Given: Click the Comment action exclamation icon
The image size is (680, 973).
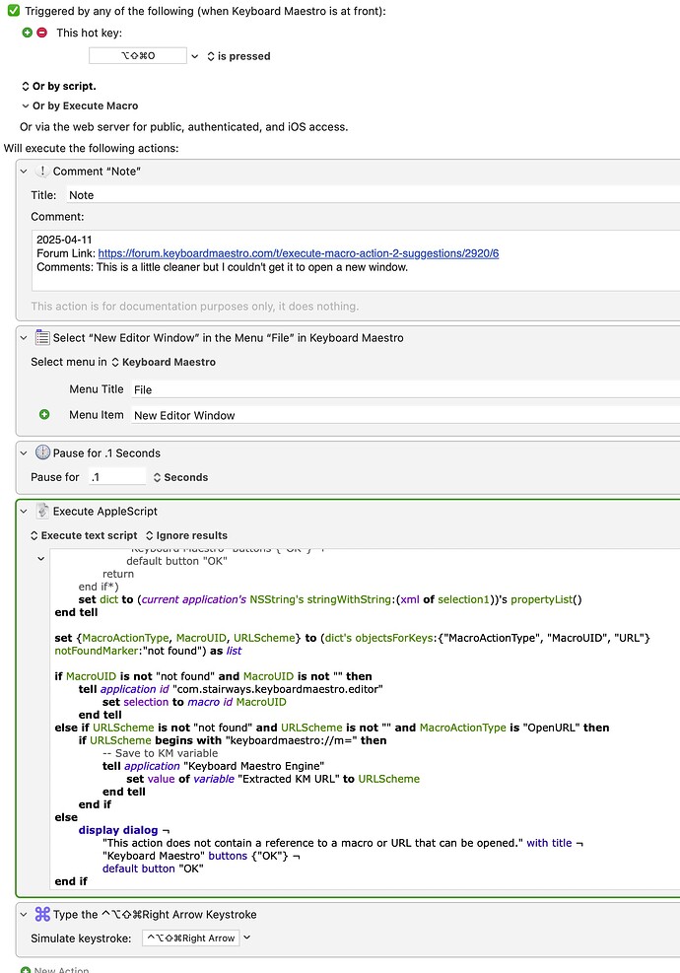Looking at the screenshot, I should (x=42, y=171).
